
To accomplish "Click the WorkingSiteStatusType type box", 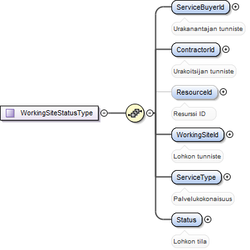I will click(x=49, y=113).
